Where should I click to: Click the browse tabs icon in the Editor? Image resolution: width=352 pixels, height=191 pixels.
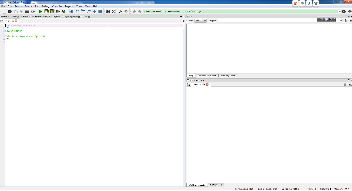coord(2,21)
